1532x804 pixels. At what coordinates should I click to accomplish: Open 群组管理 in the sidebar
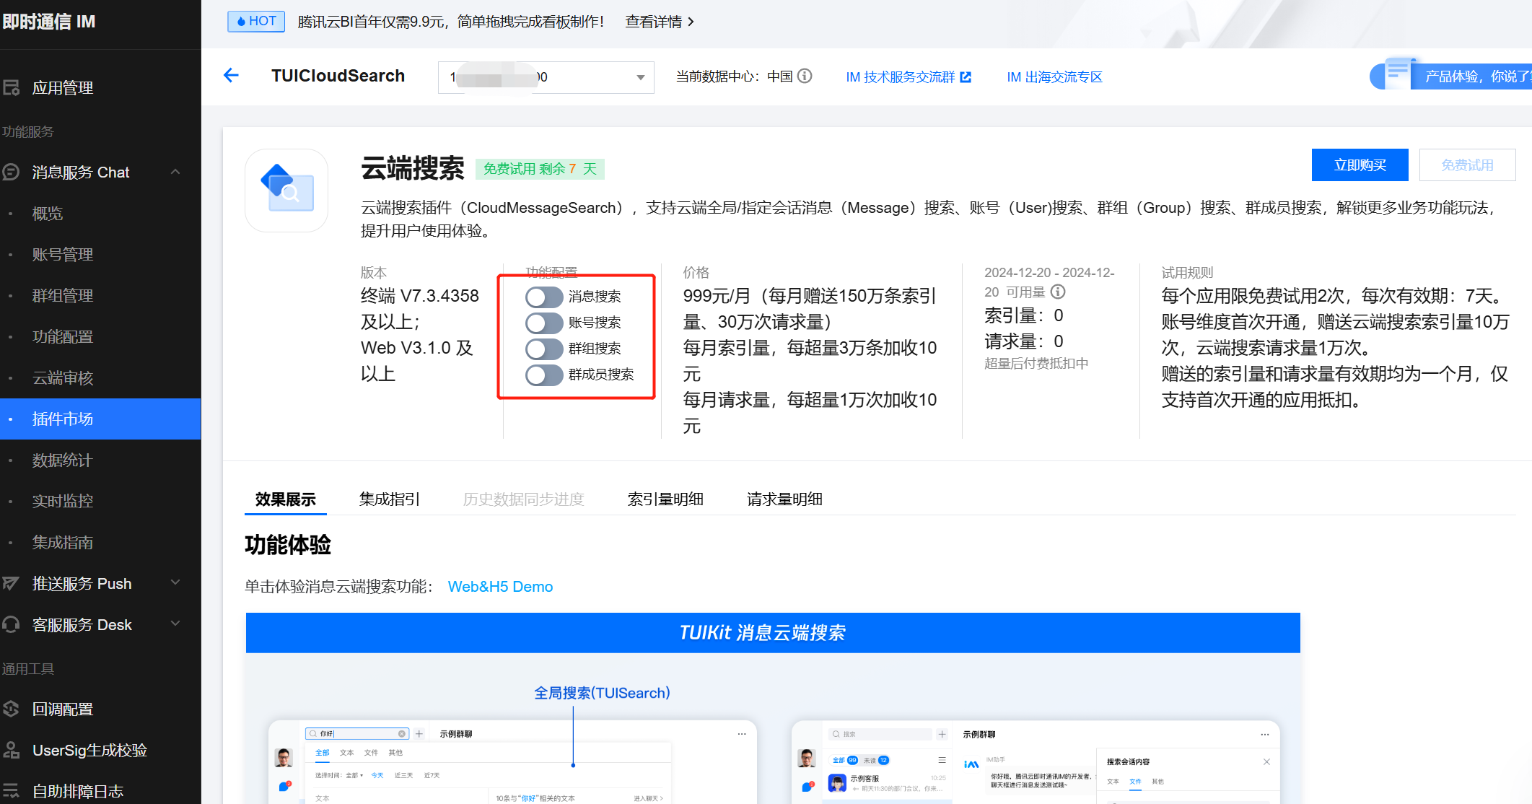(x=100, y=296)
